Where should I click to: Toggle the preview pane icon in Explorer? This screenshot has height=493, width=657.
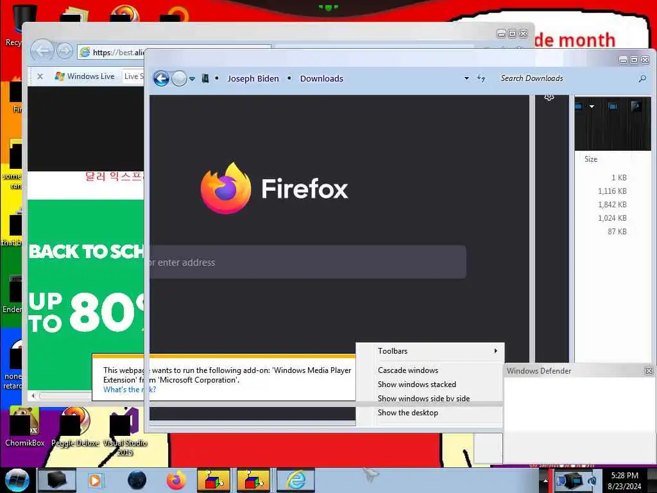pos(613,107)
